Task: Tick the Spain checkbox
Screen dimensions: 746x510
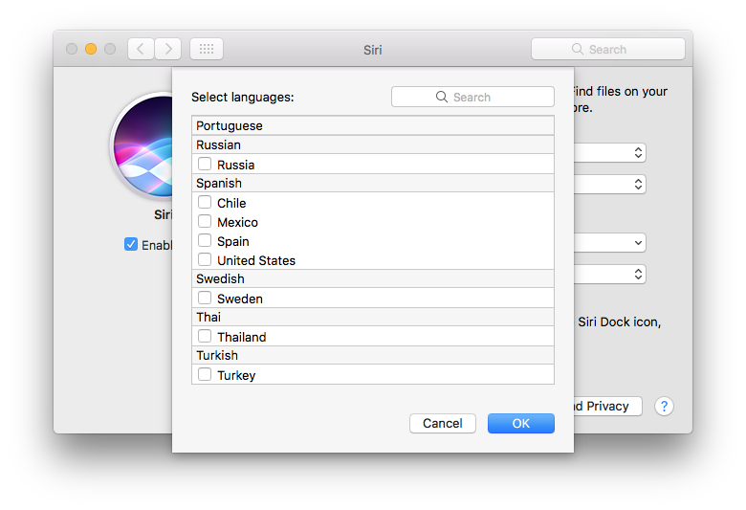Action: tap(205, 240)
